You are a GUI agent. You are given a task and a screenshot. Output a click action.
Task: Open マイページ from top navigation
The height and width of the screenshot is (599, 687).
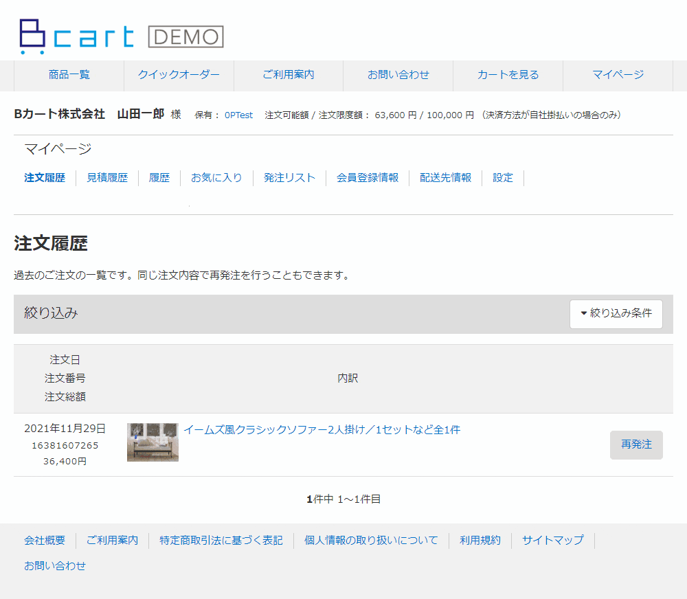tap(618, 75)
